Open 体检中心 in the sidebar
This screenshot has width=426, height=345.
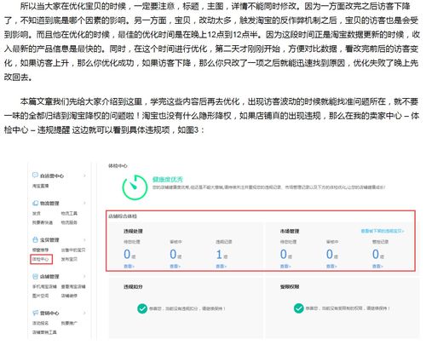(x=41, y=259)
